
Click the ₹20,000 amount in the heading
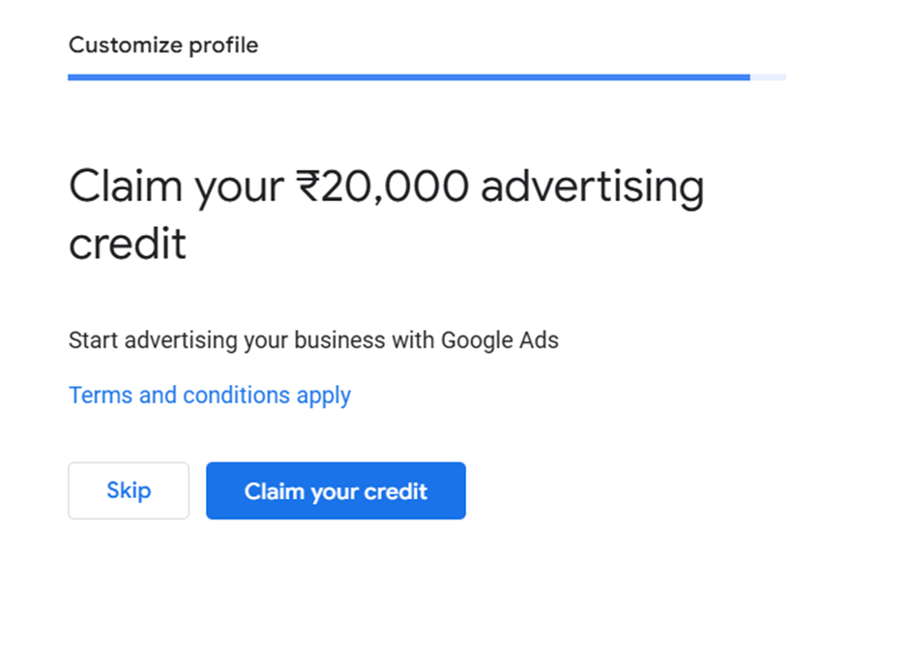tap(382, 187)
